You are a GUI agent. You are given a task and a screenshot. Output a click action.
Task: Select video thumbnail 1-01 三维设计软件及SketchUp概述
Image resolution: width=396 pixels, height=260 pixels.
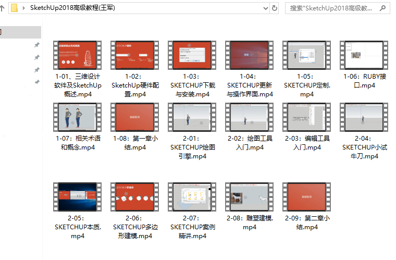[77, 55]
